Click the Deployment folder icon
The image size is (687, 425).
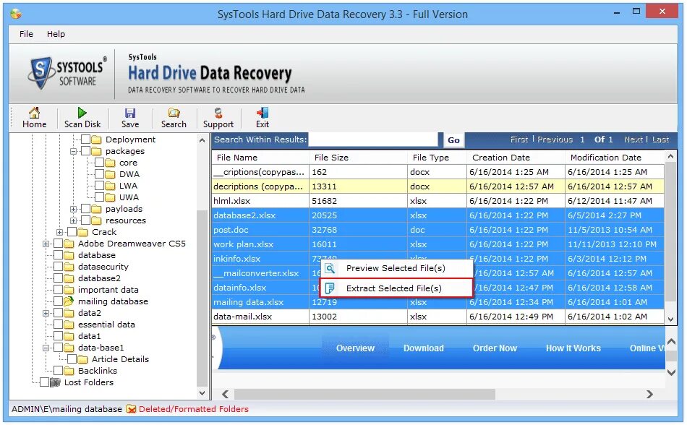click(96, 139)
